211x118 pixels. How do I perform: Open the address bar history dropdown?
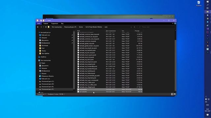[x=131, y=27]
